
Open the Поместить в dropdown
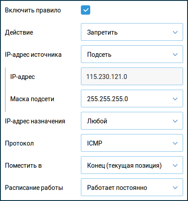pyautogui.click(x=132, y=165)
